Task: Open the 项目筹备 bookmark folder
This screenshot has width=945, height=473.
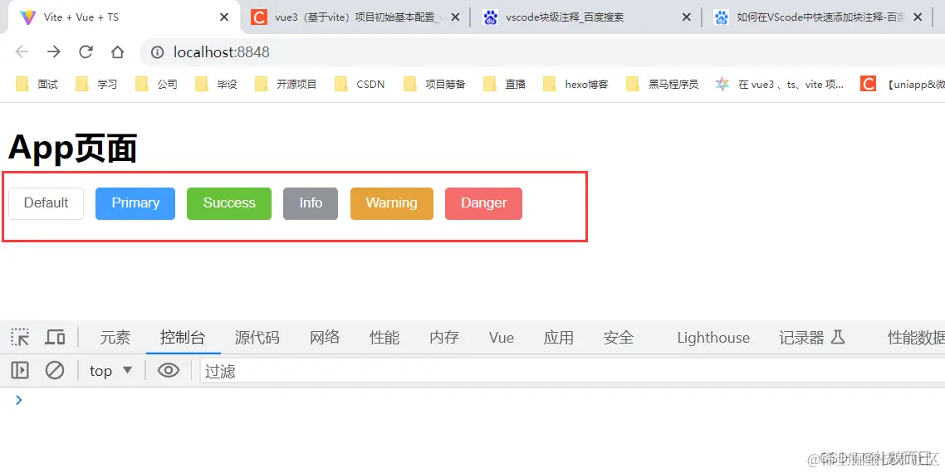Action: coord(435,85)
